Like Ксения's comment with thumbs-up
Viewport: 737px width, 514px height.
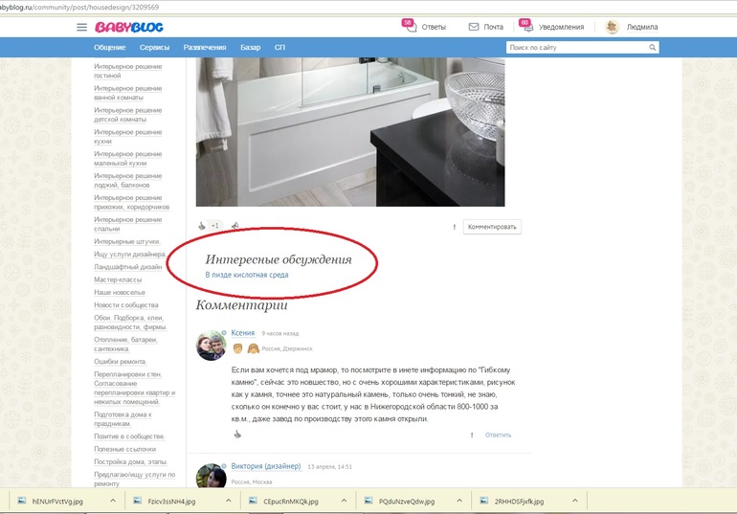[237, 435]
